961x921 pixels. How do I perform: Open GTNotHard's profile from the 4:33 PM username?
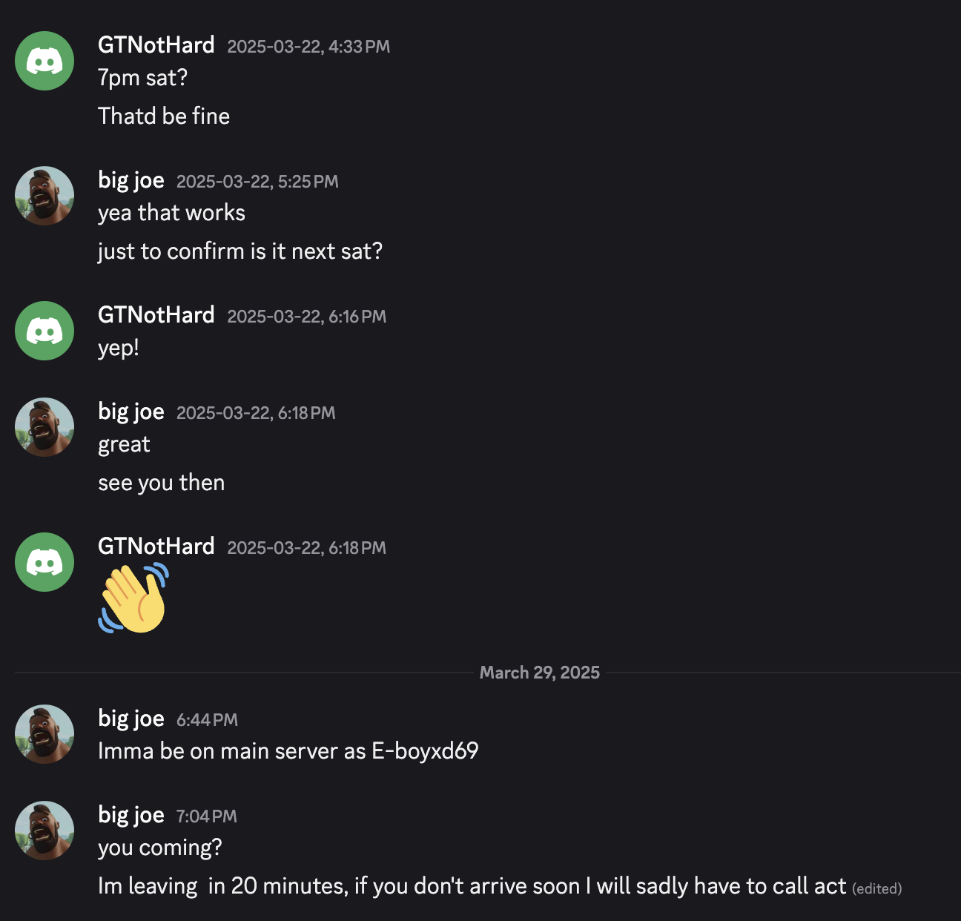[x=156, y=45]
